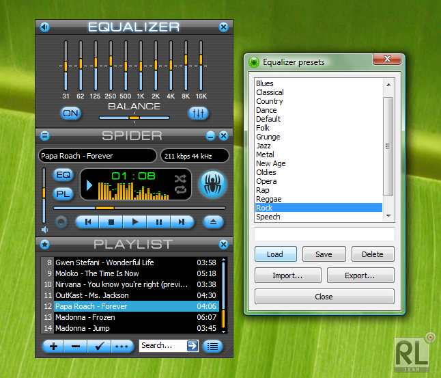Open the playlist three-dots more menu

[122, 346]
